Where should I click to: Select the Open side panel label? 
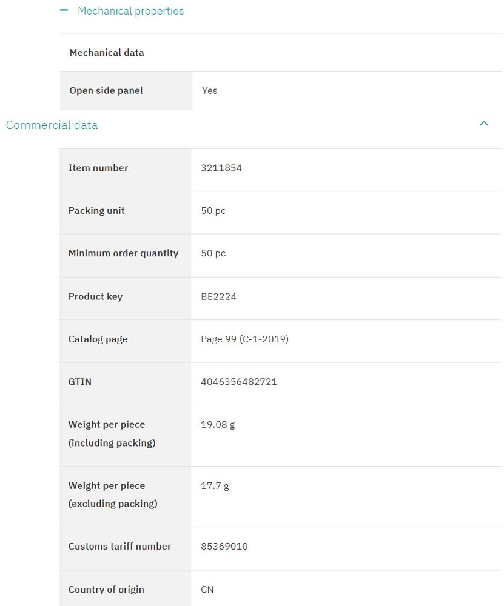click(x=106, y=90)
